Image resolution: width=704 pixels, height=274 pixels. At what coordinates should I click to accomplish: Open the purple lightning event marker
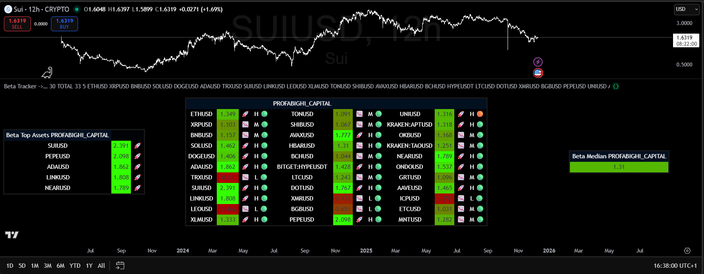(x=538, y=62)
